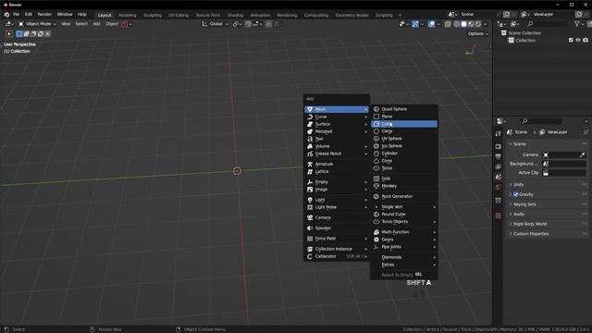Click the Cylinder mesh icon
592x333 pixels.
[376, 154]
